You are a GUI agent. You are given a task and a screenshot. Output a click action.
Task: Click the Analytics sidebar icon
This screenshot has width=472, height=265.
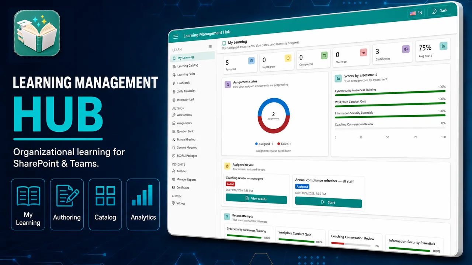coord(173,172)
